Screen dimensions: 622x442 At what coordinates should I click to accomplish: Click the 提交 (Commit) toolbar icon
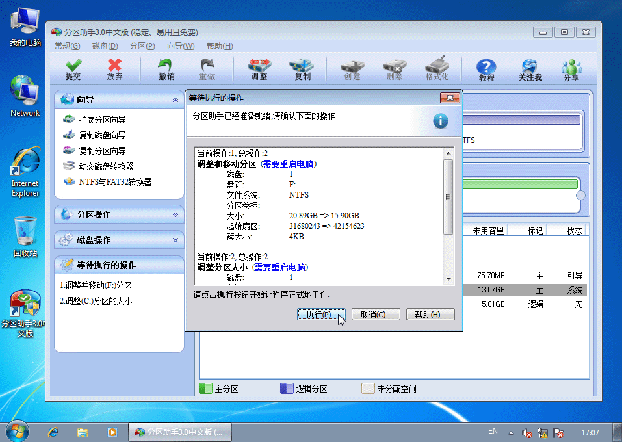pos(73,70)
